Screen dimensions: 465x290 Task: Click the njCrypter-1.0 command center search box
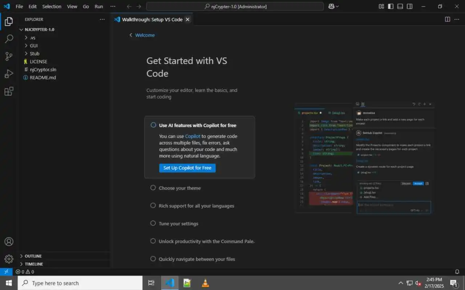coord(235,7)
